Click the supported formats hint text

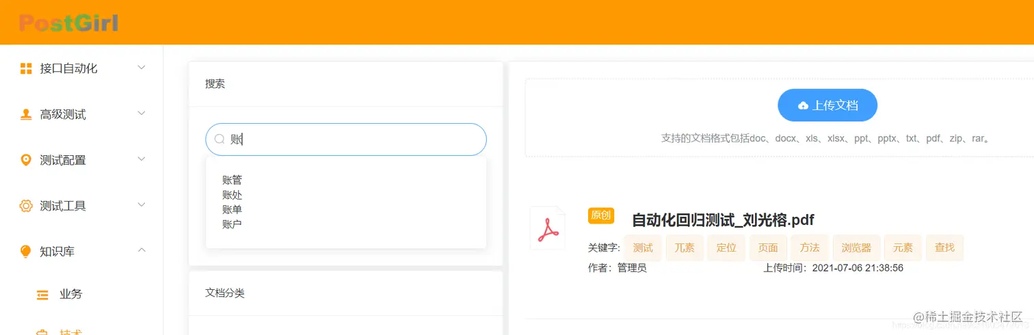coord(826,139)
